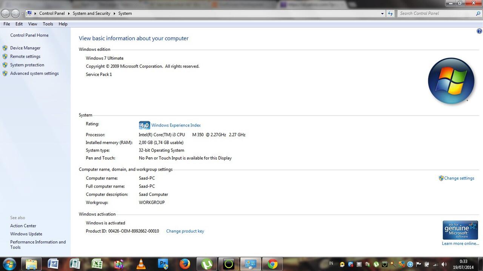Open Windows Experience Index link
The height and width of the screenshot is (271, 483).
[176, 125]
